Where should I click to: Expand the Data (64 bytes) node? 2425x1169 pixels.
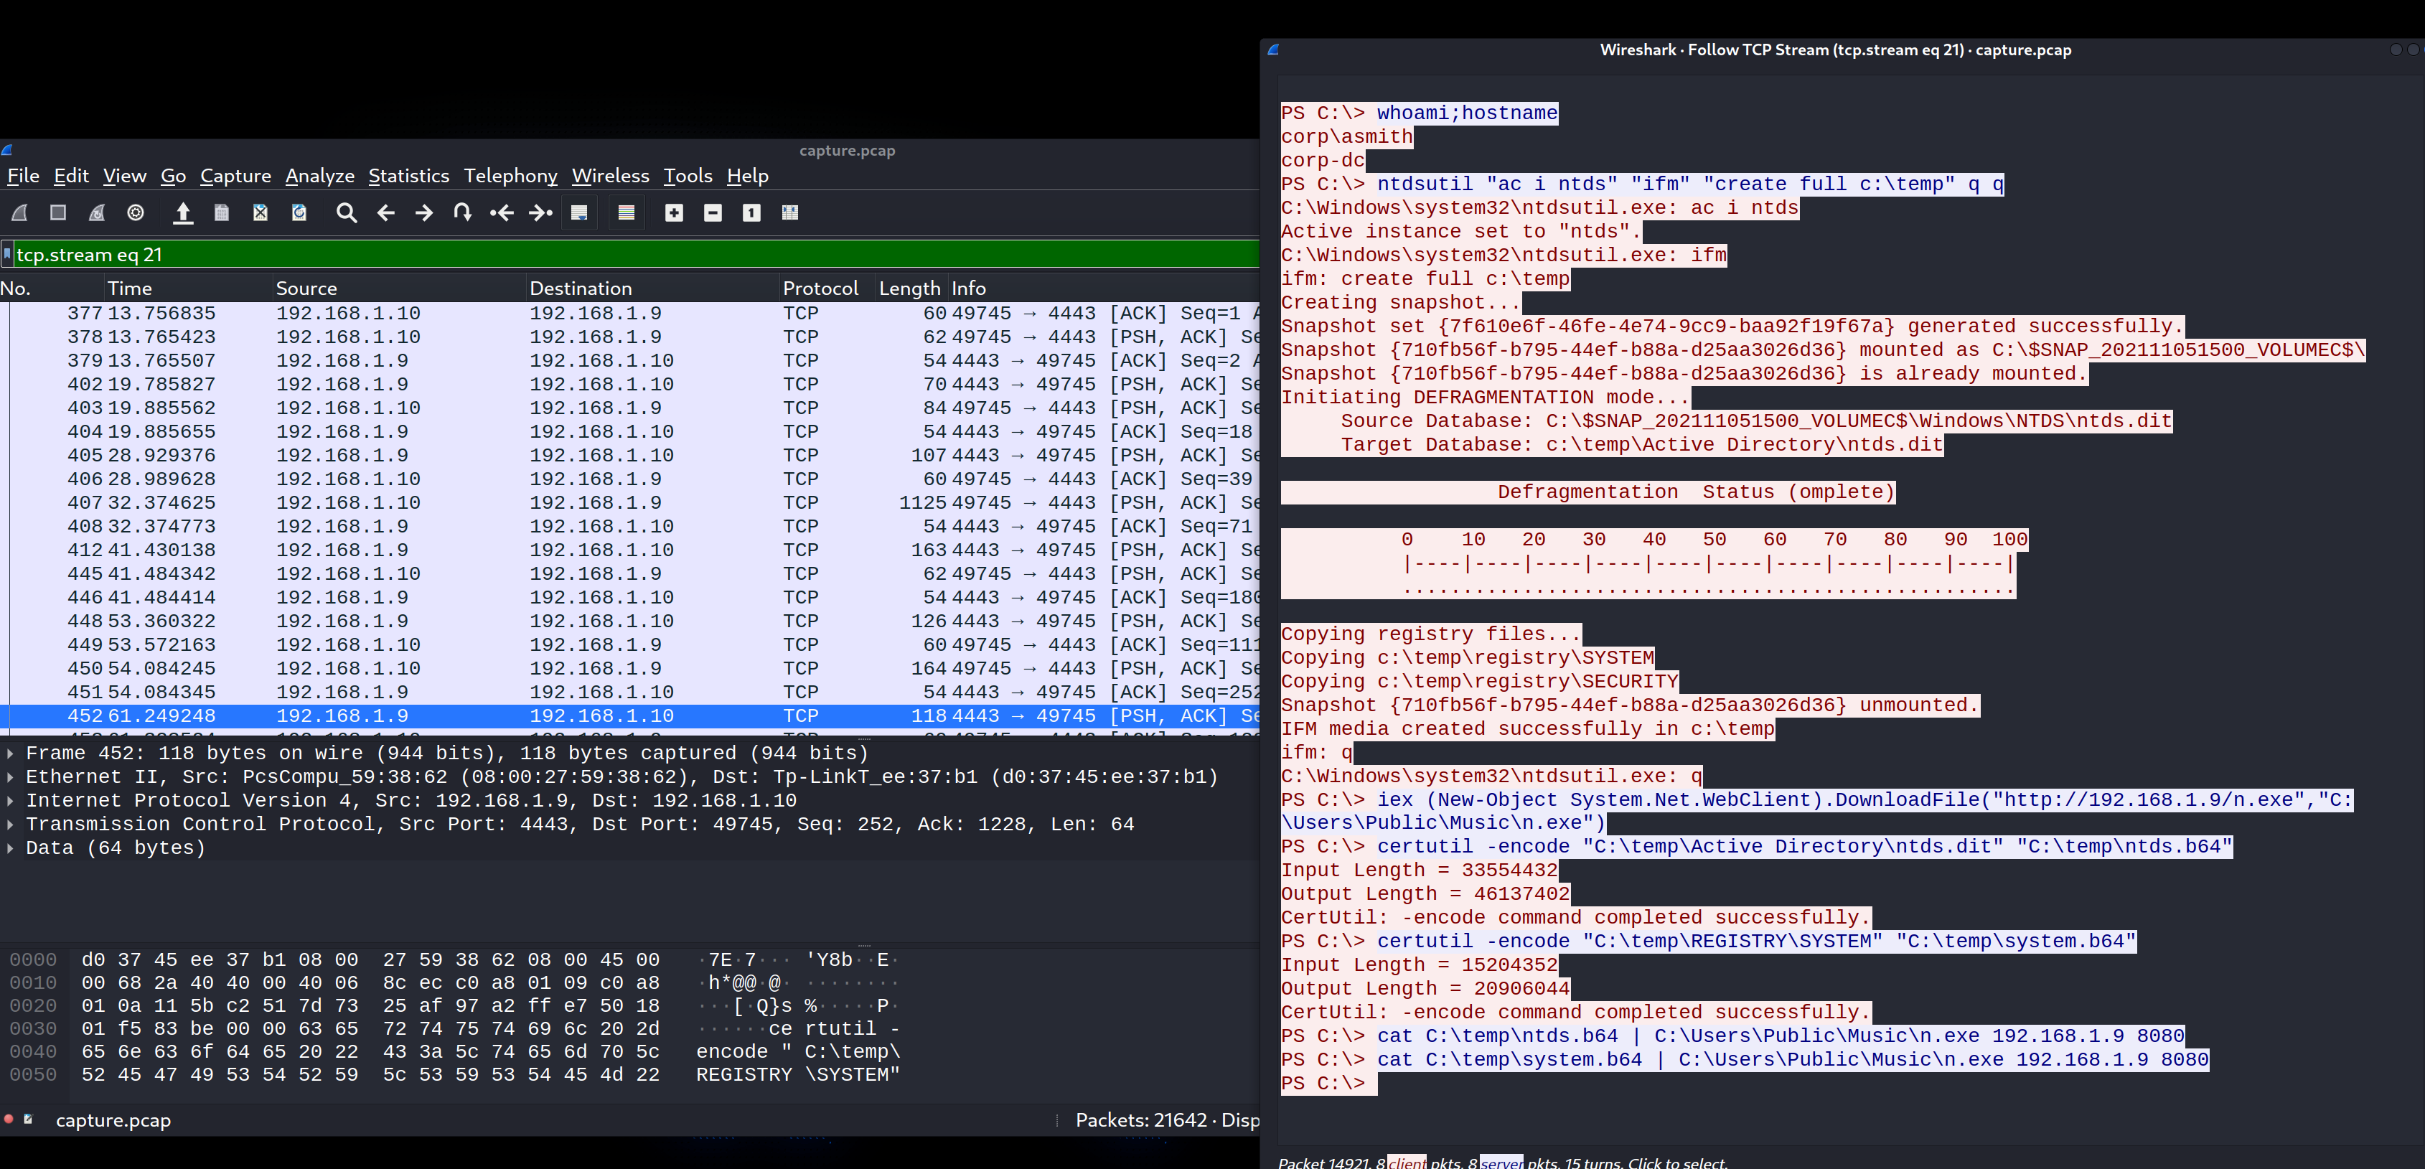[x=10, y=848]
